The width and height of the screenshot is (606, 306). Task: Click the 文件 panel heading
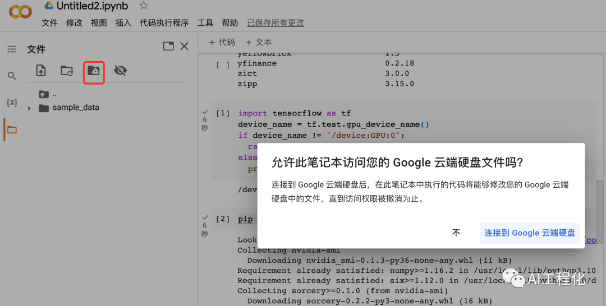pyautogui.click(x=36, y=49)
